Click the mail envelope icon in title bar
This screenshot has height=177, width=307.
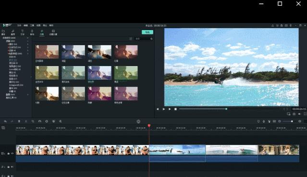pyautogui.click(x=286, y=25)
